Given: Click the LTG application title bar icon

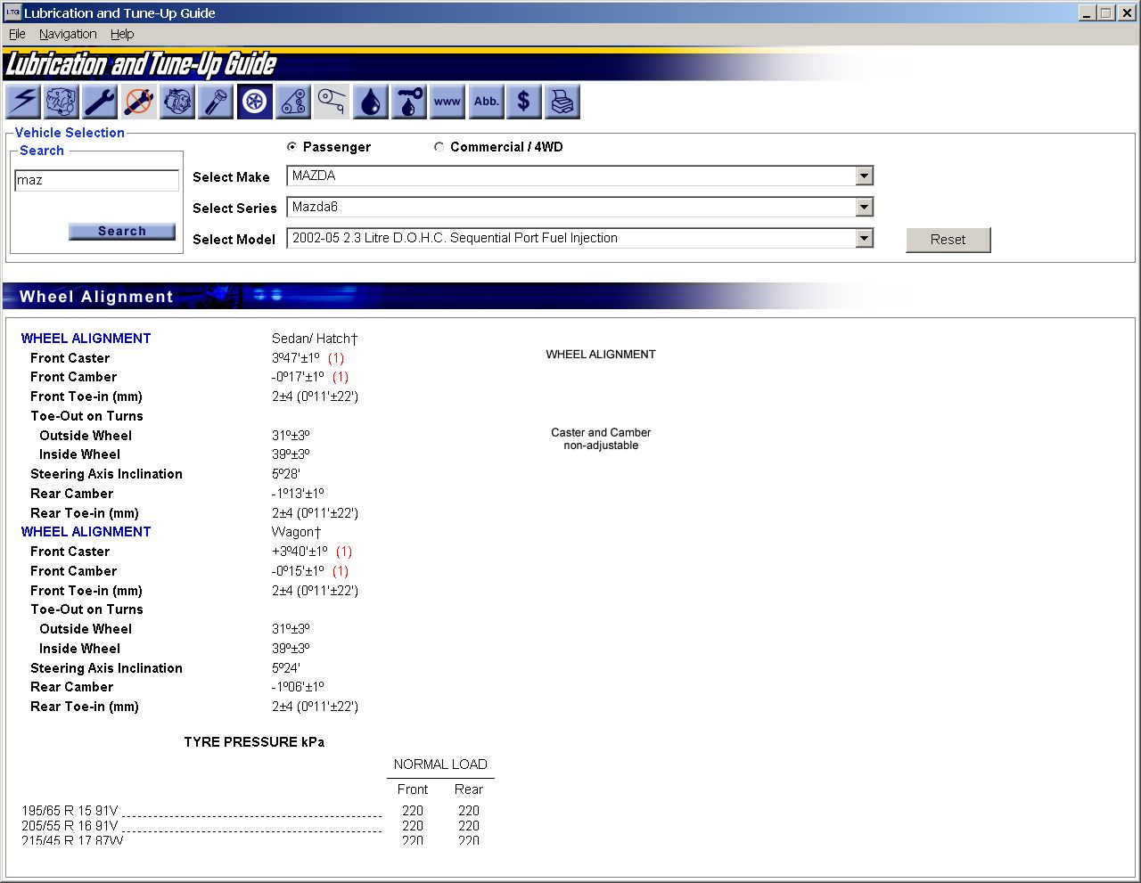Looking at the screenshot, I should 12,12.
